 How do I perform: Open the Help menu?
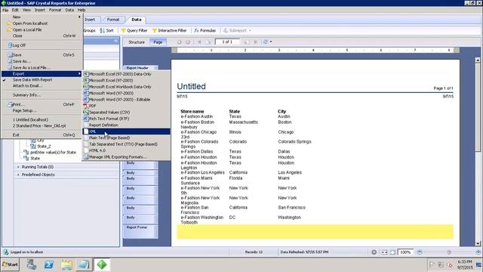[x=82, y=10]
